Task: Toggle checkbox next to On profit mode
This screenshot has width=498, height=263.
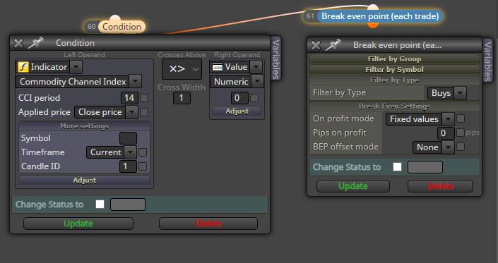Action: click(x=461, y=119)
